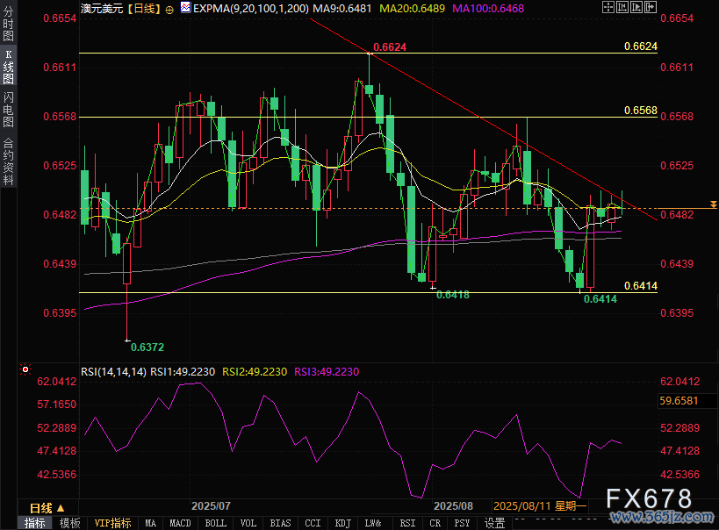Screen dimensions: 719x530
Task: Select the RSI indicator button
Action: 407,523
